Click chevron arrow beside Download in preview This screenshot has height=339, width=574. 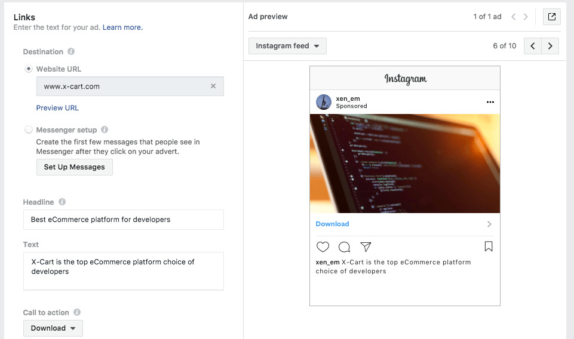click(489, 224)
